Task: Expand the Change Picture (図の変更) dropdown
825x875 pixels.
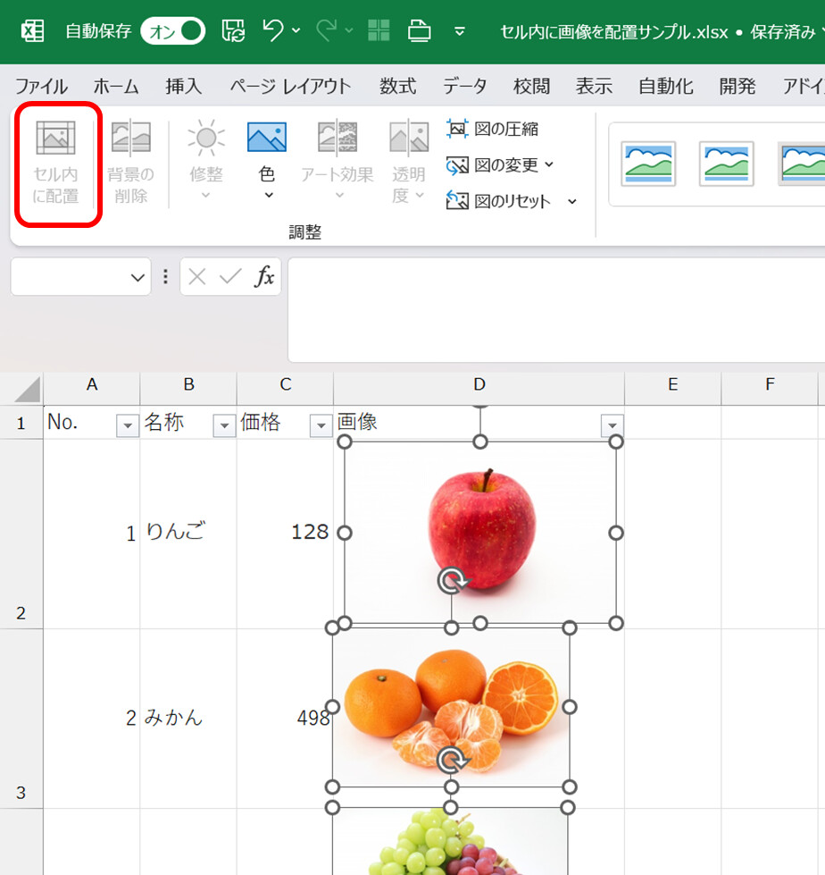Action: [x=548, y=165]
